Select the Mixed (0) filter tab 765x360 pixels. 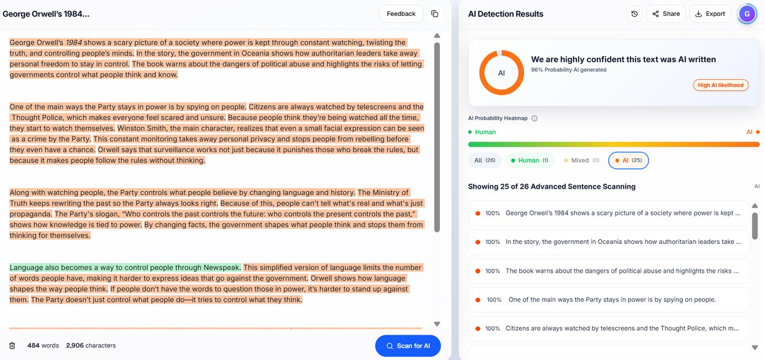(580, 161)
